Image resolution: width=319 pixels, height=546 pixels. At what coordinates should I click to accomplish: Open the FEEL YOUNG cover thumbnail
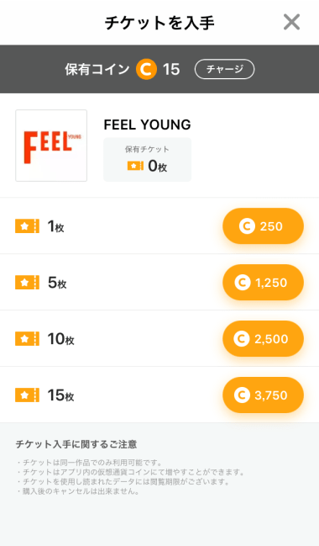tap(51, 146)
